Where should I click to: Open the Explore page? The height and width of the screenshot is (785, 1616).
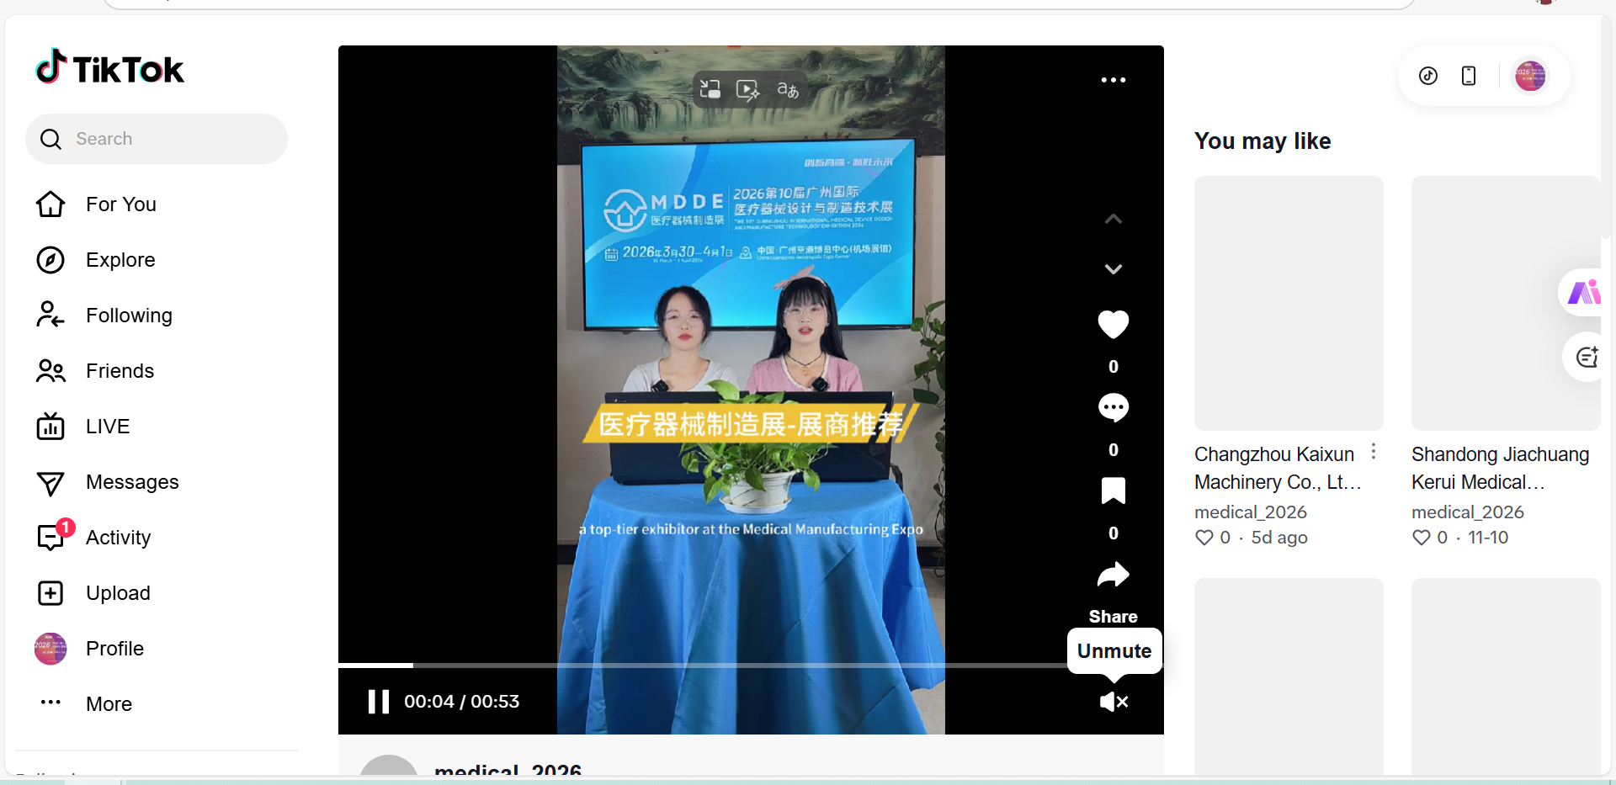(120, 260)
